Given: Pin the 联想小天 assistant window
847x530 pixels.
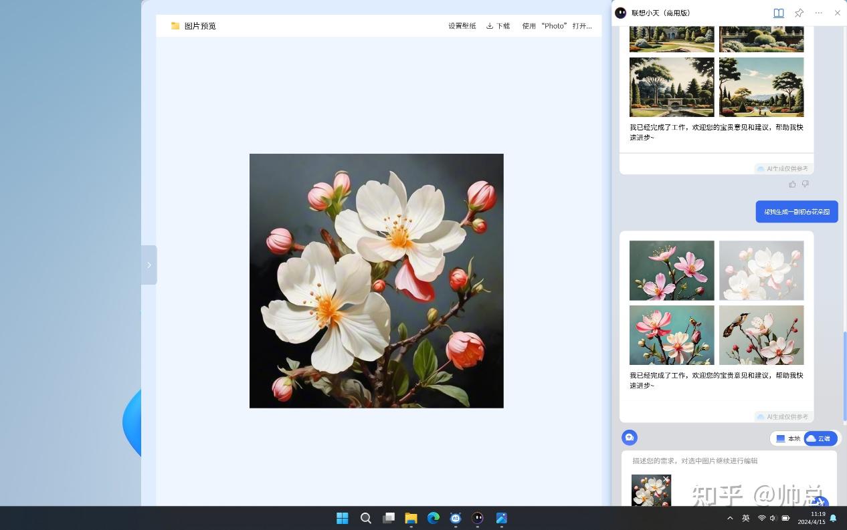Looking at the screenshot, I should pos(798,13).
